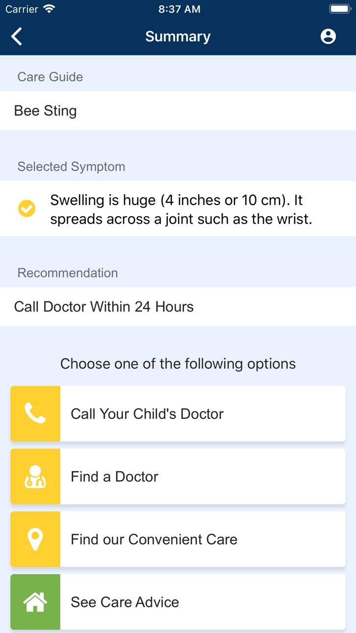
Task: Select Call Your Child's Doctor option
Action: 178,414
